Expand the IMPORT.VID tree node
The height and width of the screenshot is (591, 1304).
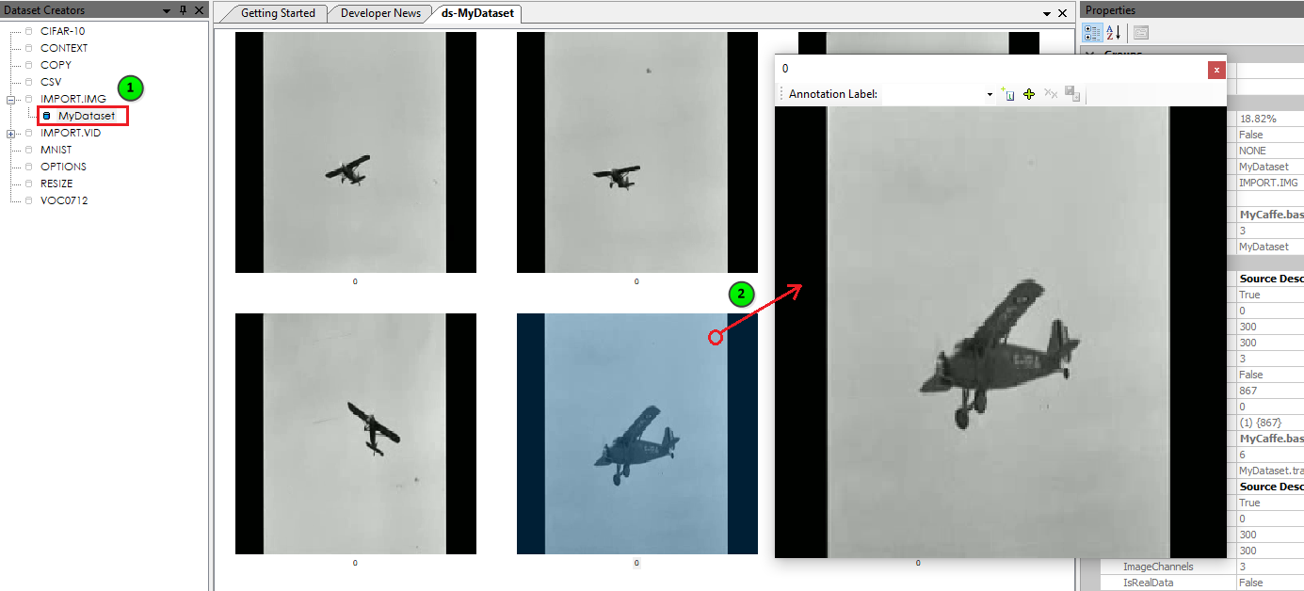[x=11, y=133]
